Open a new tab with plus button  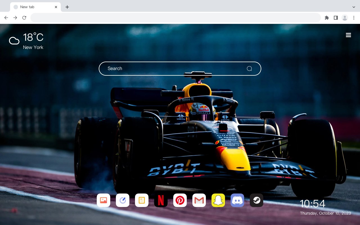point(67,7)
